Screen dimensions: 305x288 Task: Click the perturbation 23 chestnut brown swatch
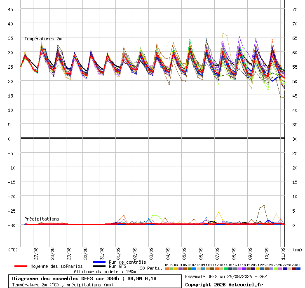[x=267, y=269]
